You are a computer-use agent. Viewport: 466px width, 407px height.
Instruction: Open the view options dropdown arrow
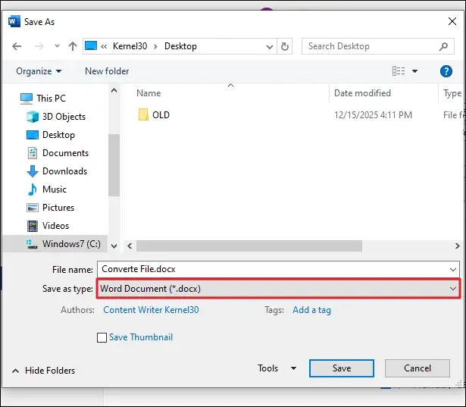[415, 71]
